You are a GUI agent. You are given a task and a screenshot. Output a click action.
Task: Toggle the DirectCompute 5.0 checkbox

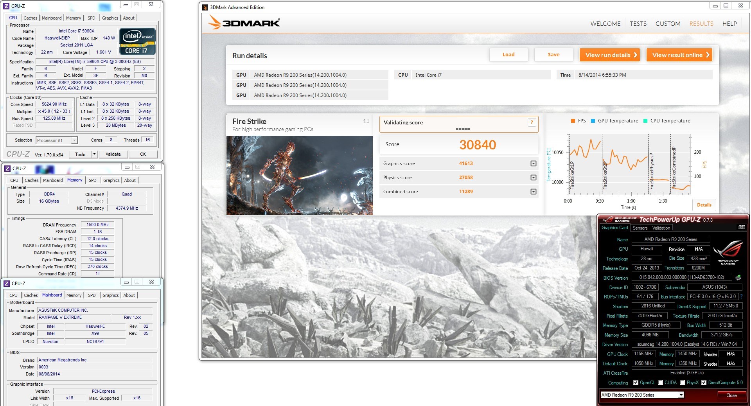(x=704, y=383)
